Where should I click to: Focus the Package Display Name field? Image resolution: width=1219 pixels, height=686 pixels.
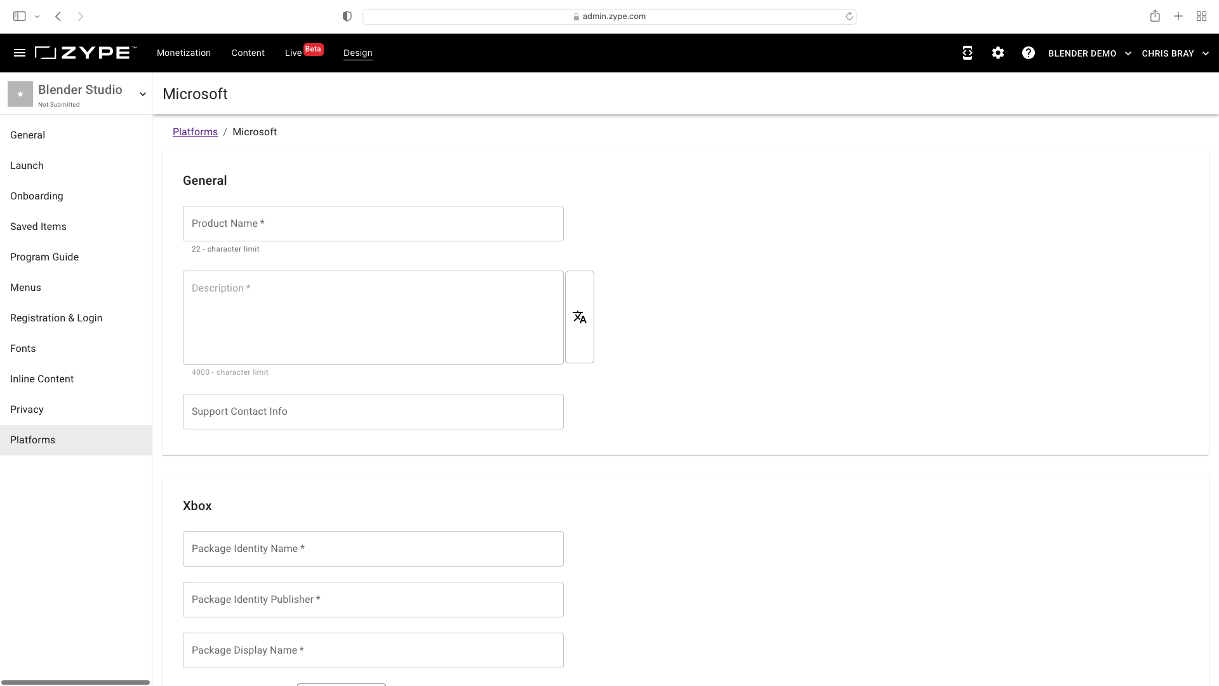pos(373,650)
